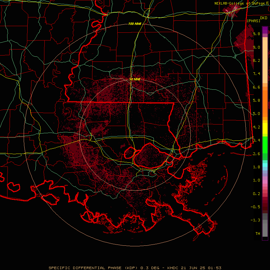Click the [PHAS] units label

click(253, 21)
